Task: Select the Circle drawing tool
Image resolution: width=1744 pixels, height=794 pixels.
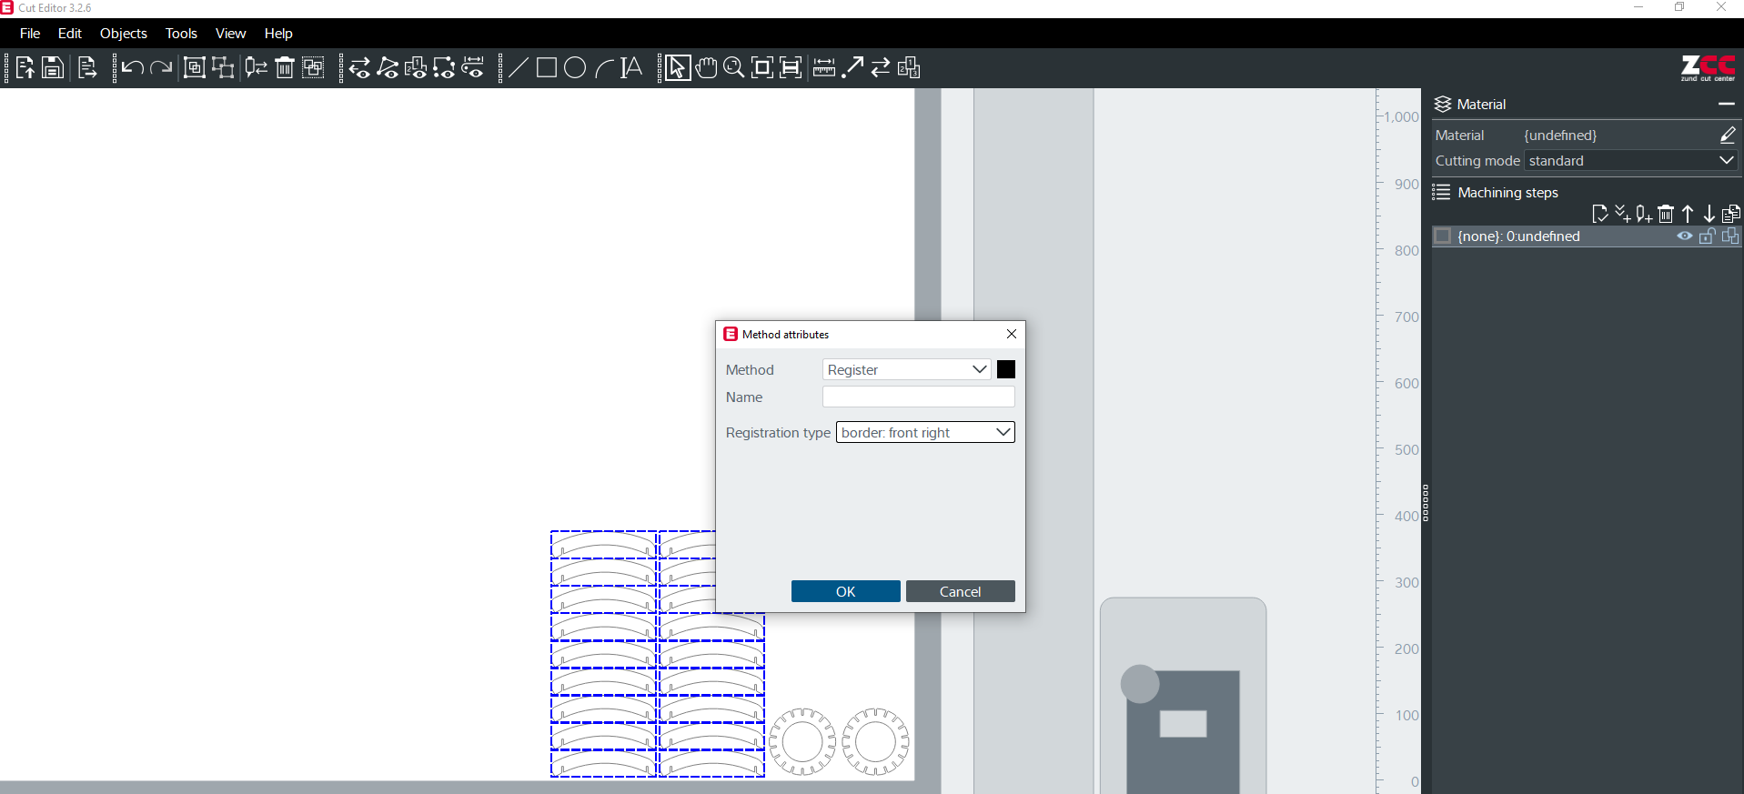Action: pyautogui.click(x=575, y=67)
